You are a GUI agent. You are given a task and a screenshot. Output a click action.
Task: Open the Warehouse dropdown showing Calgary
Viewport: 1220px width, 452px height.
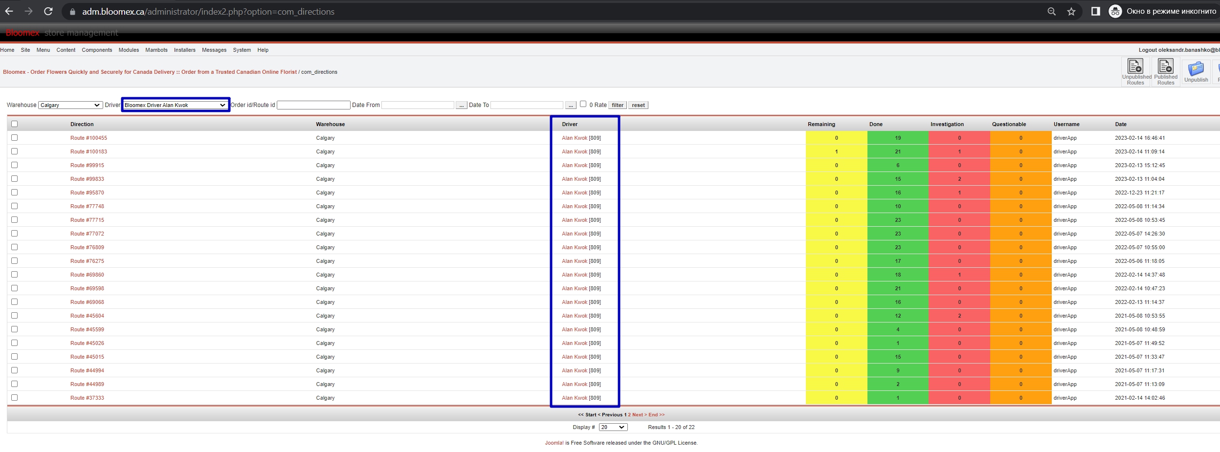pos(70,105)
